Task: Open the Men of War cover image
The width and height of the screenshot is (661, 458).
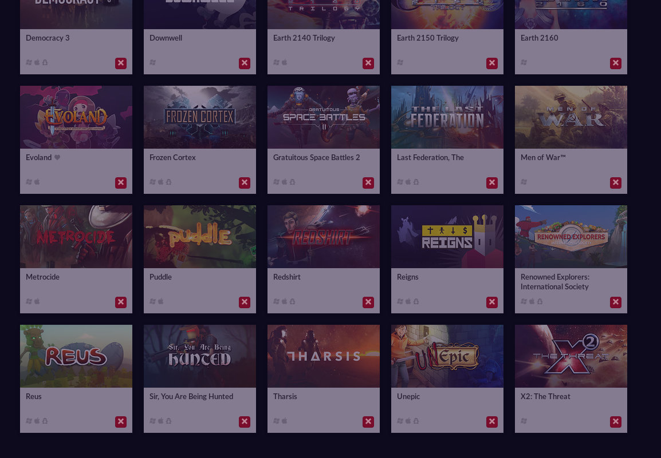Action: pyautogui.click(x=571, y=117)
